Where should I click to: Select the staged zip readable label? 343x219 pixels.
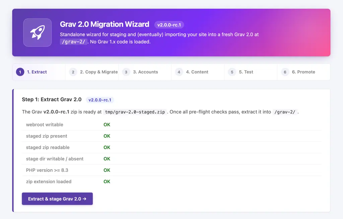48,147
